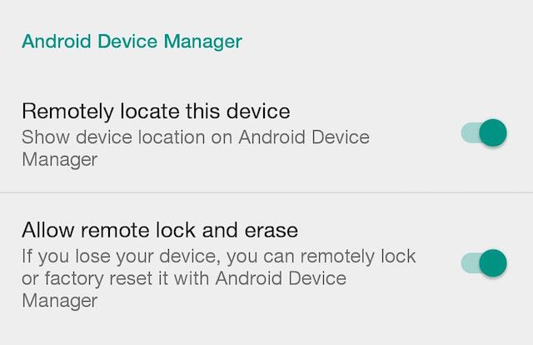Screen dimensions: 533x345
Task: Tap the 'Remotely locate this device' title
Action: point(156,111)
